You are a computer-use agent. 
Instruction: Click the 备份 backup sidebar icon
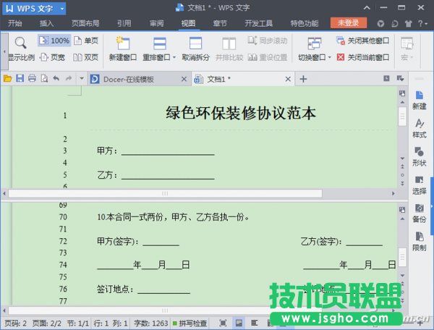coord(419,212)
